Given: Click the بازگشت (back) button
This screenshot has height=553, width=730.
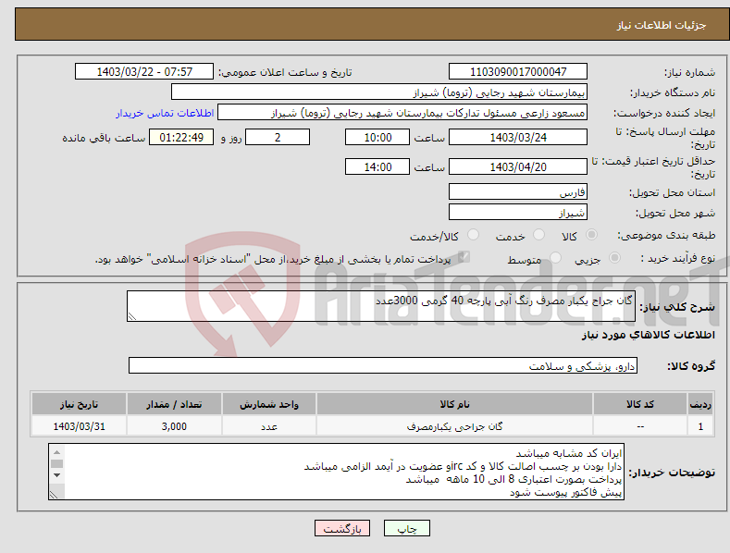Looking at the screenshot, I should pyautogui.click(x=342, y=528).
